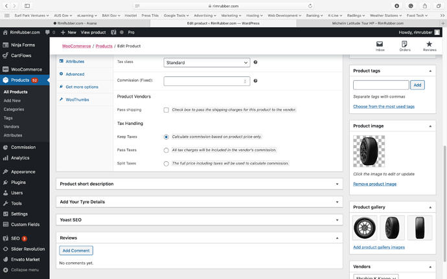Switch to RimRubber.com - Asana browser tab
This screenshot has width=447, height=279.
(75, 23)
